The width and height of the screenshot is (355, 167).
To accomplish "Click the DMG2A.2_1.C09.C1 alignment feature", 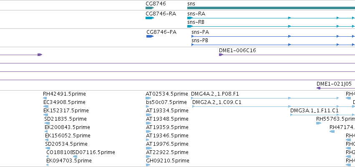I will click(x=274, y=106).
